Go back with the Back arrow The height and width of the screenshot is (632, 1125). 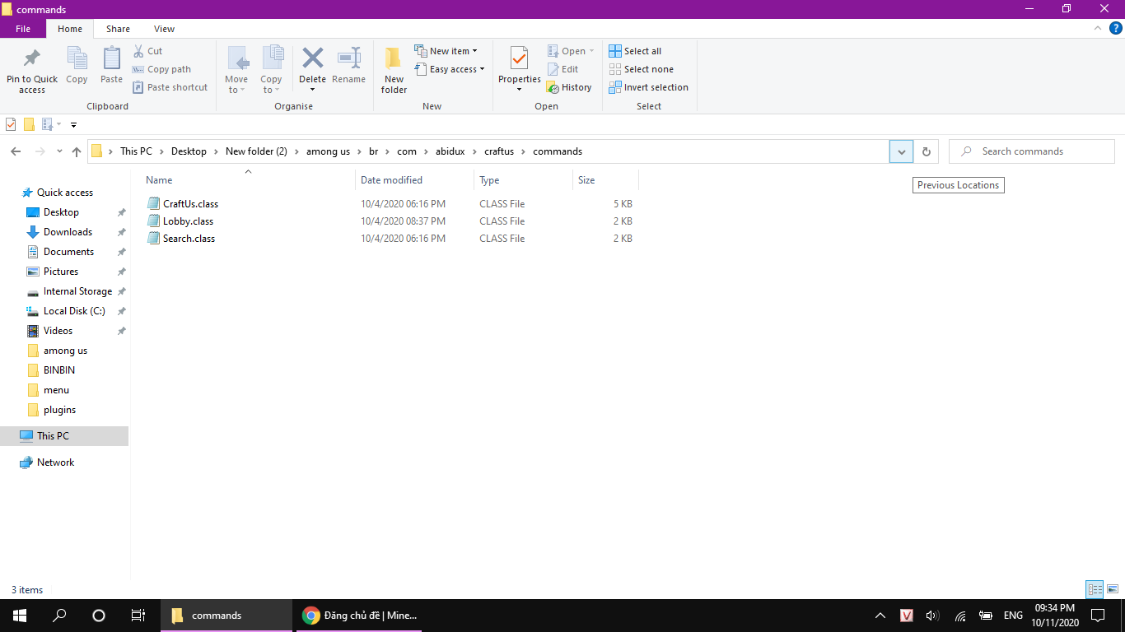click(x=16, y=151)
